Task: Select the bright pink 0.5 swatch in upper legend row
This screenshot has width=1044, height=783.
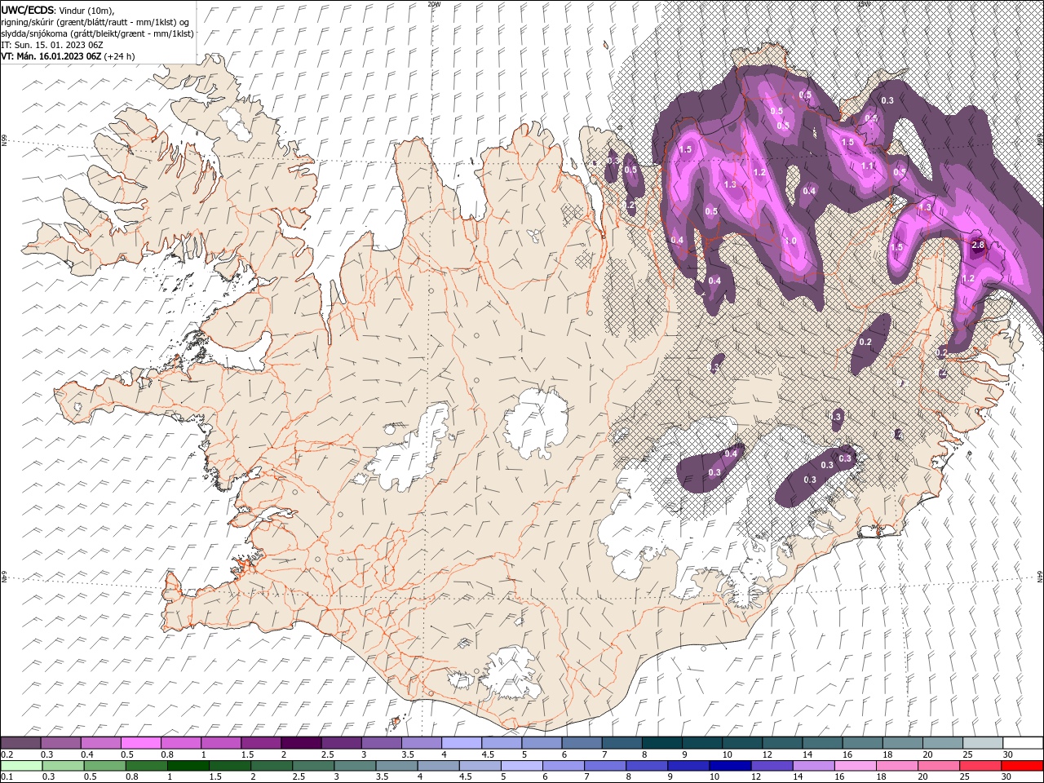Action: (140, 743)
